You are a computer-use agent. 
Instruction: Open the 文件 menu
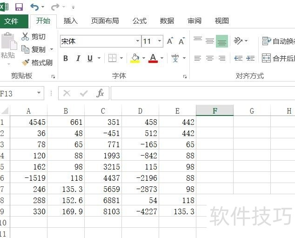(11, 21)
